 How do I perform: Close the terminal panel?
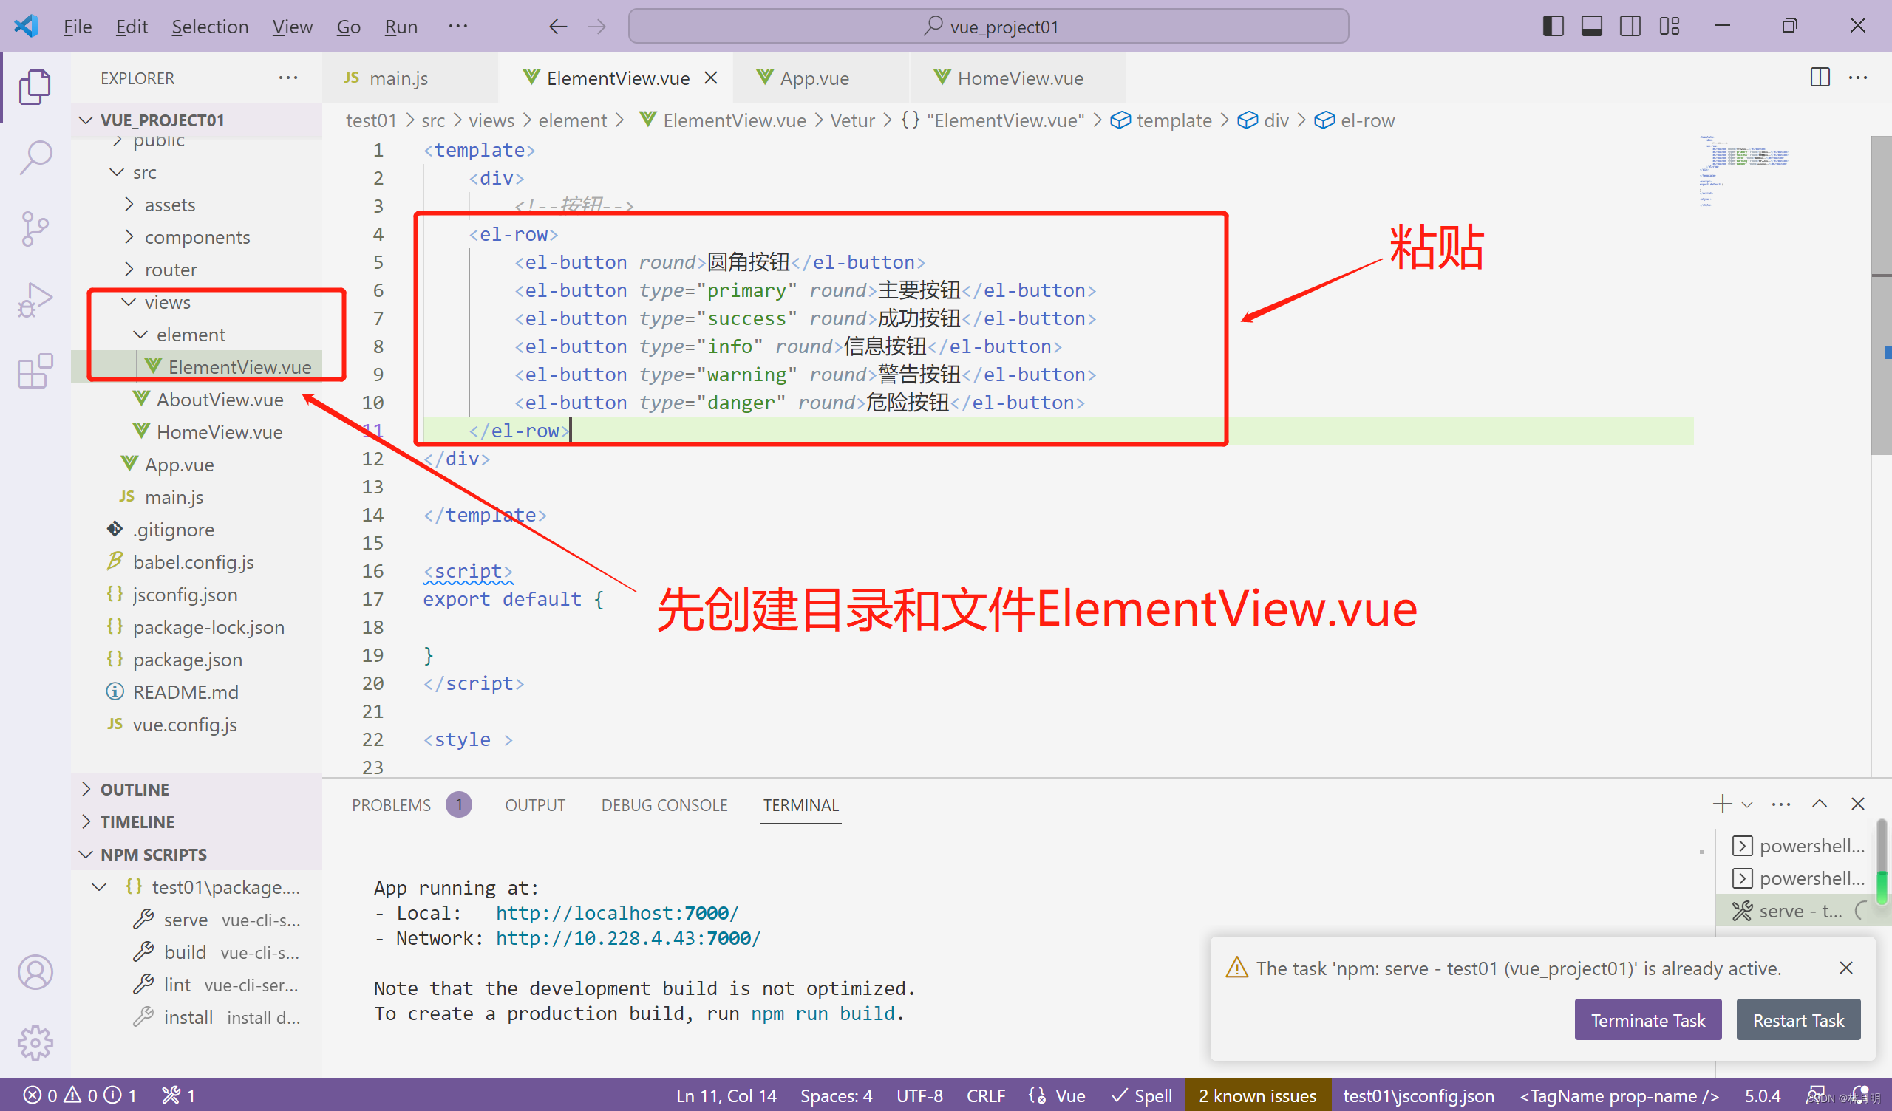1858,804
